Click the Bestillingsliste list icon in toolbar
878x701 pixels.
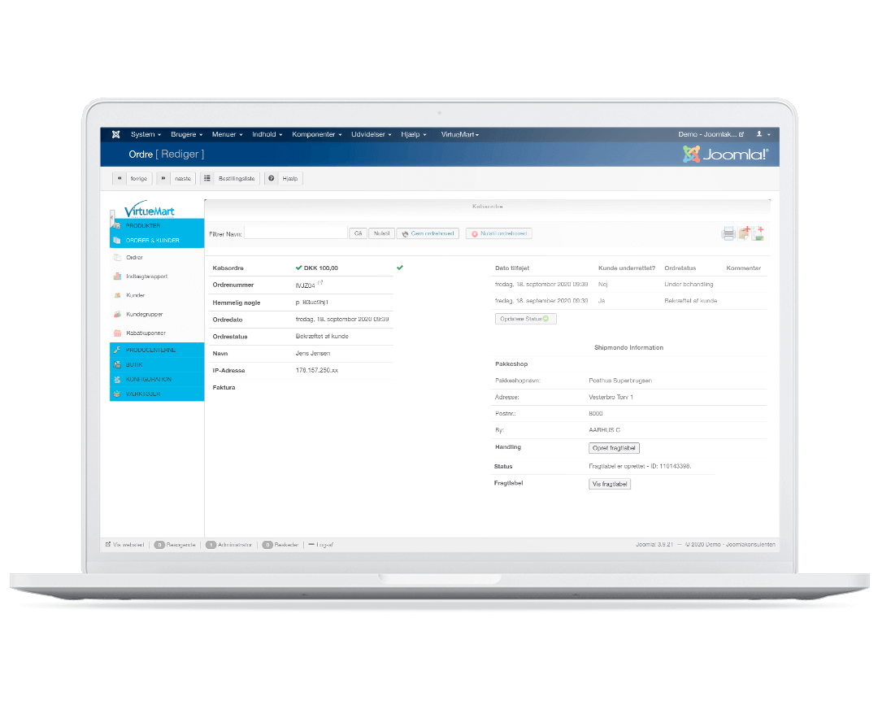click(x=208, y=178)
